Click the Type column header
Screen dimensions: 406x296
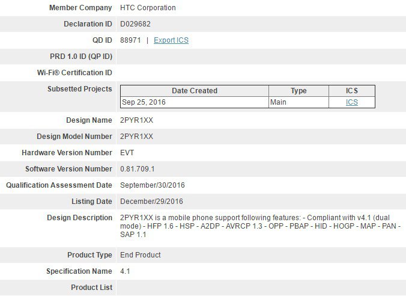pyautogui.click(x=298, y=91)
